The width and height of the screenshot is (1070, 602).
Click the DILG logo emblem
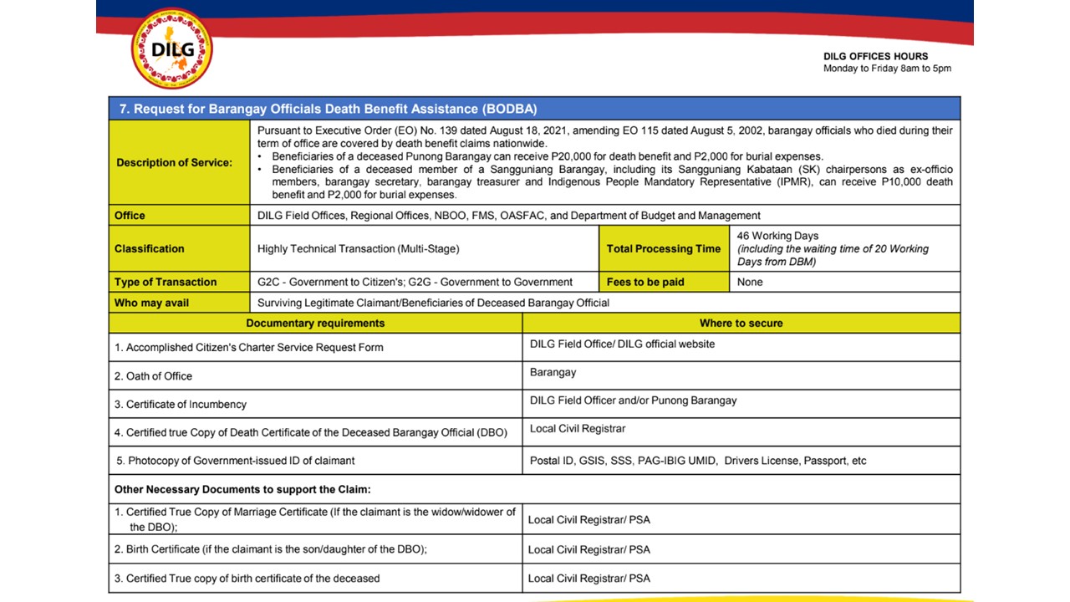pyautogui.click(x=172, y=49)
